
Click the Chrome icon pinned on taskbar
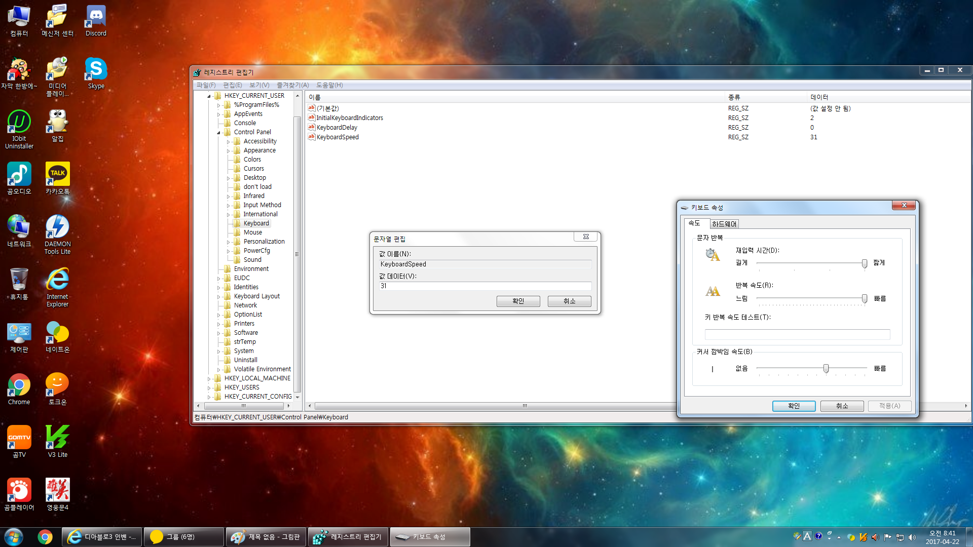pos(45,537)
